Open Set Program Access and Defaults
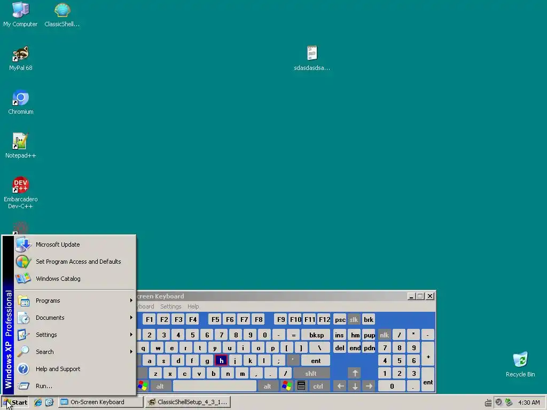This screenshot has width=547, height=410. pyautogui.click(x=75, y=262)
